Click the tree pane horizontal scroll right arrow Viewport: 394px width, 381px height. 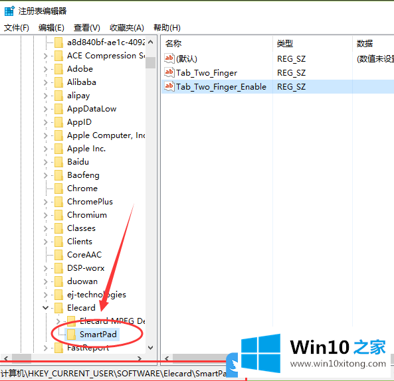pyautogui.click(x=140, y=358)
